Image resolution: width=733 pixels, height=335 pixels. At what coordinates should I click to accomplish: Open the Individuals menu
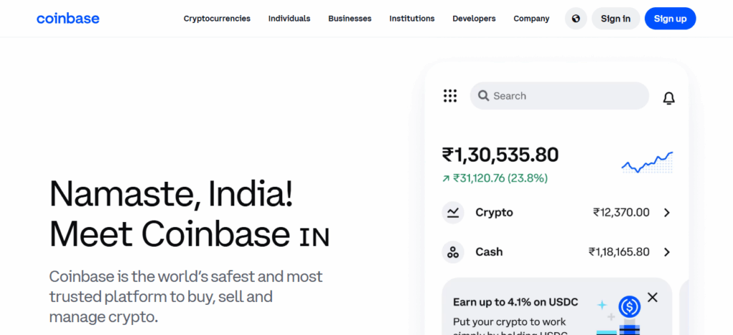tap(289, 19)
